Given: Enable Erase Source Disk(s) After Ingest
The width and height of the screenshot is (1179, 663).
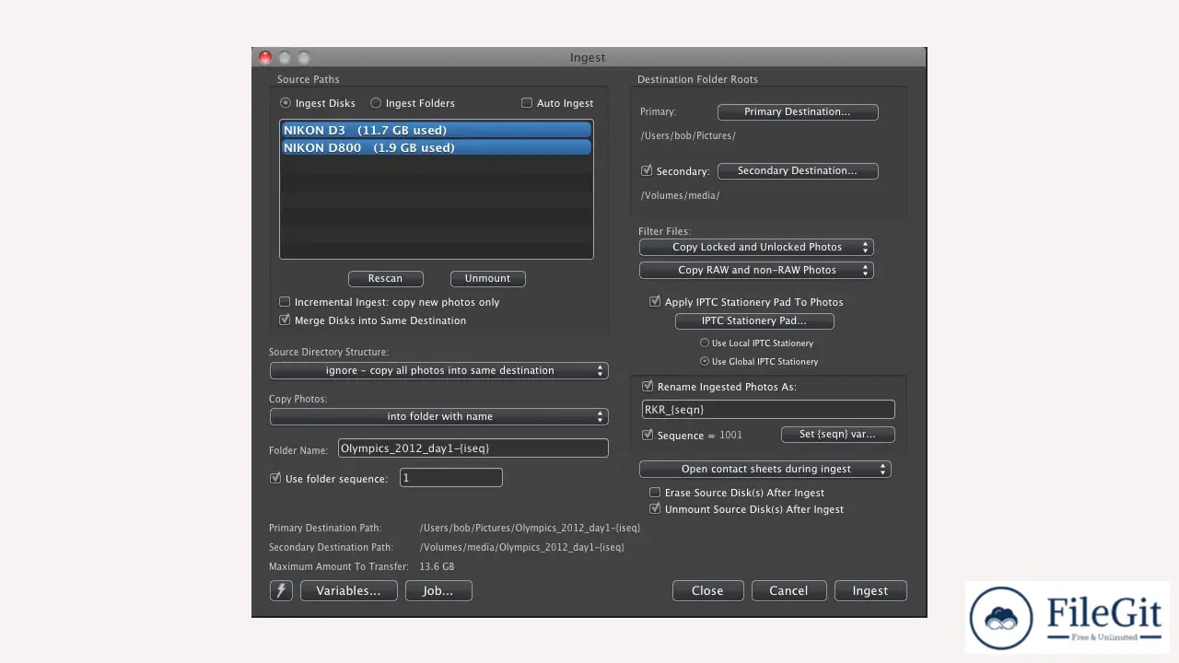Looking at the screenshot, I should tap(655, 493).
